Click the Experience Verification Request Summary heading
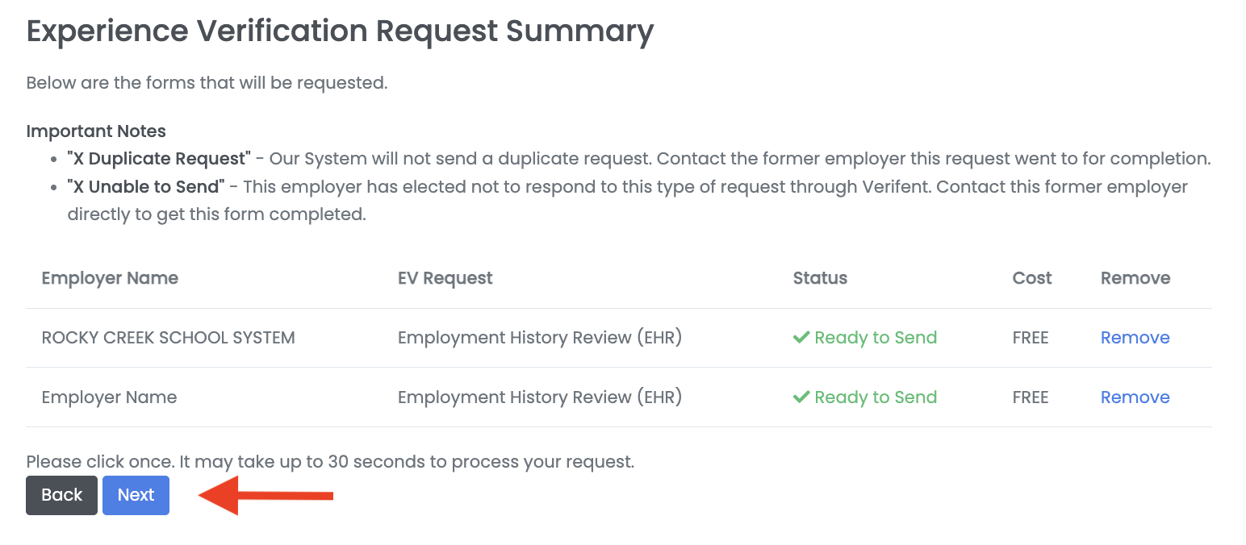Image resolution: width=1246 pixels, height=545 pixels. point(340,31)
